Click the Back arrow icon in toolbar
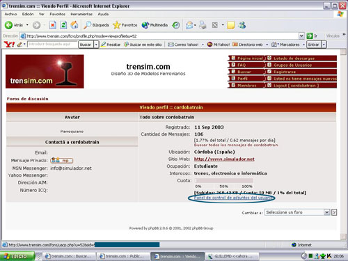This screenshot has height=261, width=348. click(8, 25)
